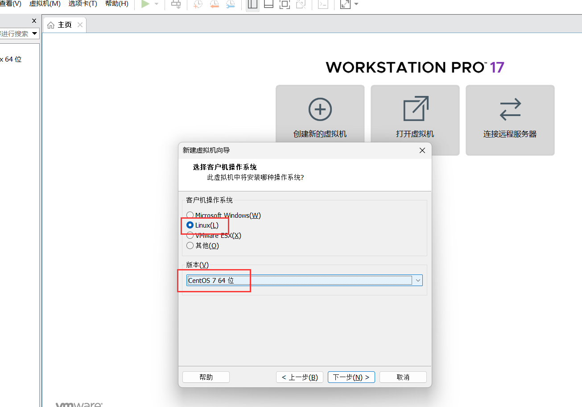This screenshot has width=582, height=407.
Task: Click the 帮助 button in the wizard
Action: [206, 377]
